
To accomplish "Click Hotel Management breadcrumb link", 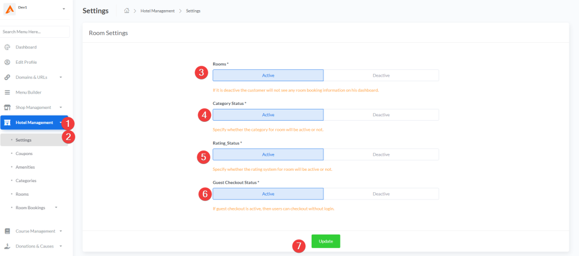I will pyautogui.click(x=157, y=11).
